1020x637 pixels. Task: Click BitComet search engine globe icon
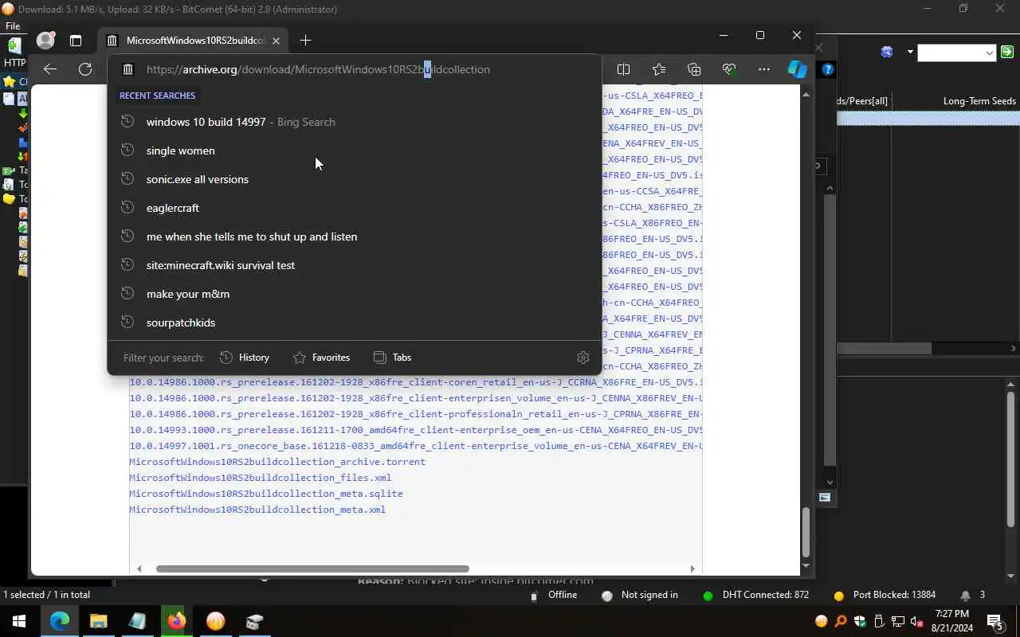pyautogui.click(x=887, y=53)
